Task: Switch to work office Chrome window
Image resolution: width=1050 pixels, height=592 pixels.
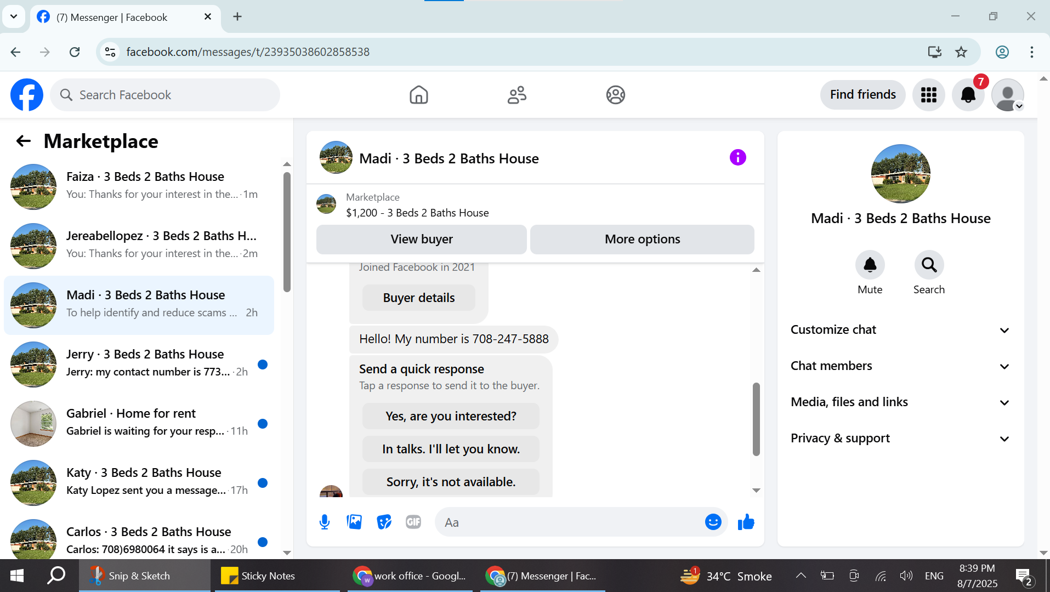Action: click(x=410, y=576)
